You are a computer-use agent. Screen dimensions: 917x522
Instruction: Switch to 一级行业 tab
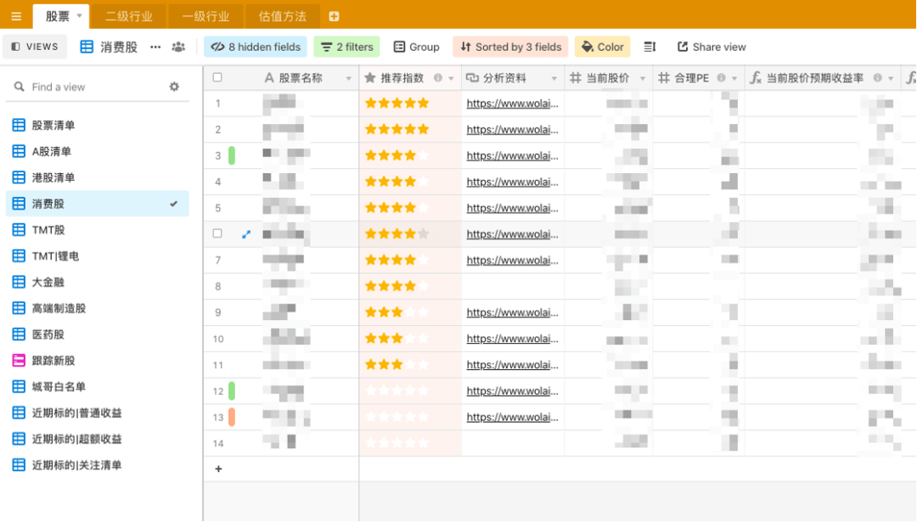tap(205, 16)
